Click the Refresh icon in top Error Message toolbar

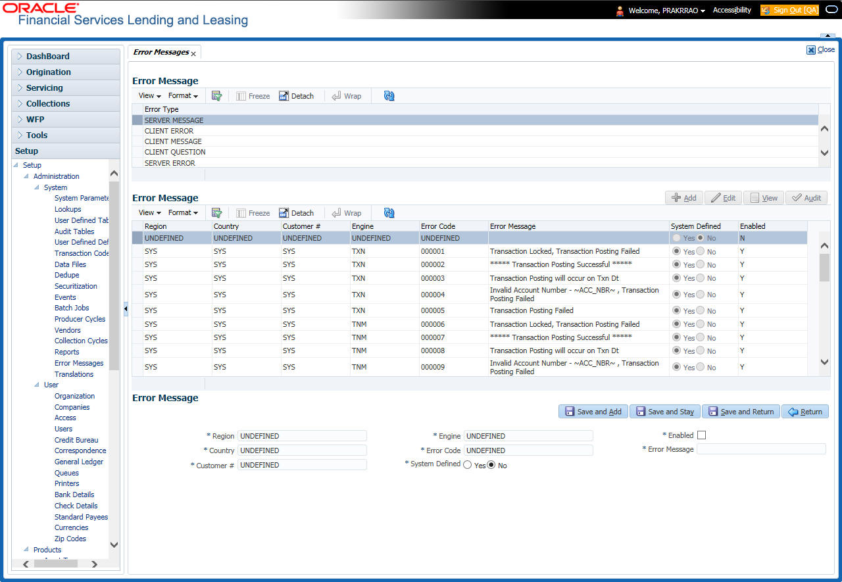(x=389, y=96)
